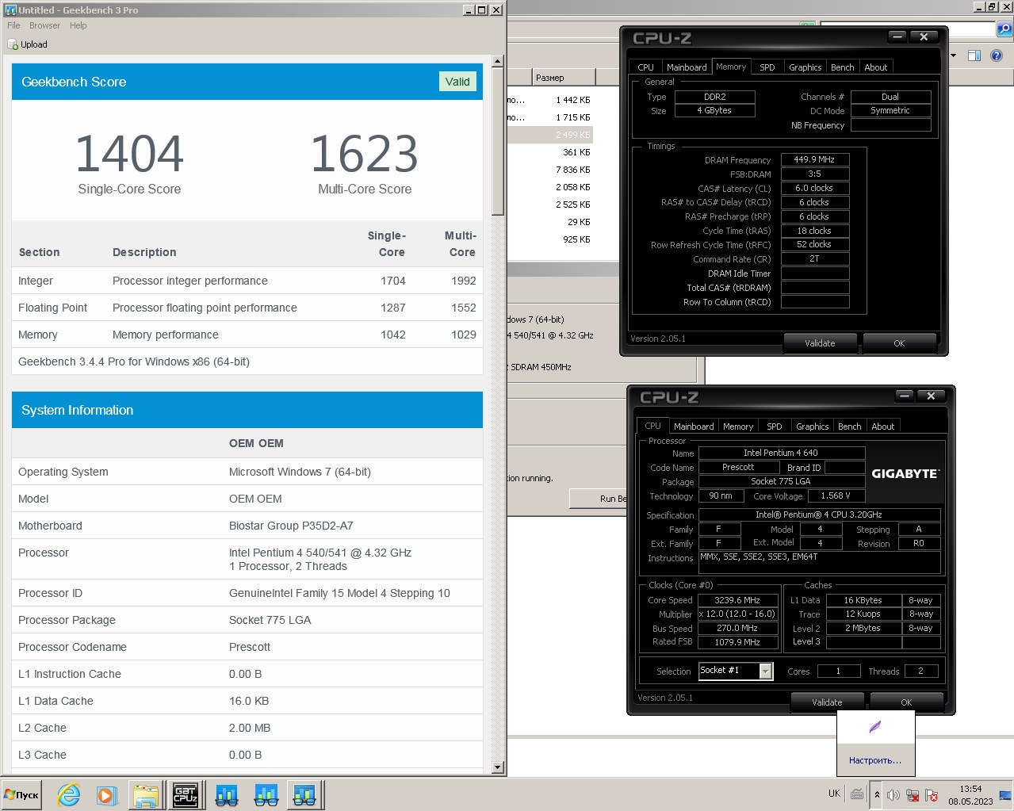Switch to the GBT CPU-Z taskbar button
Viewport: 1014px width, 811px height.
186,794
